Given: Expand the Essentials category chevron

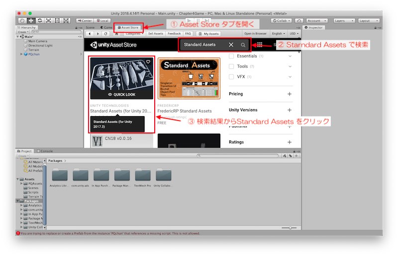Looking at the screenshot, I should click(290, 56).
